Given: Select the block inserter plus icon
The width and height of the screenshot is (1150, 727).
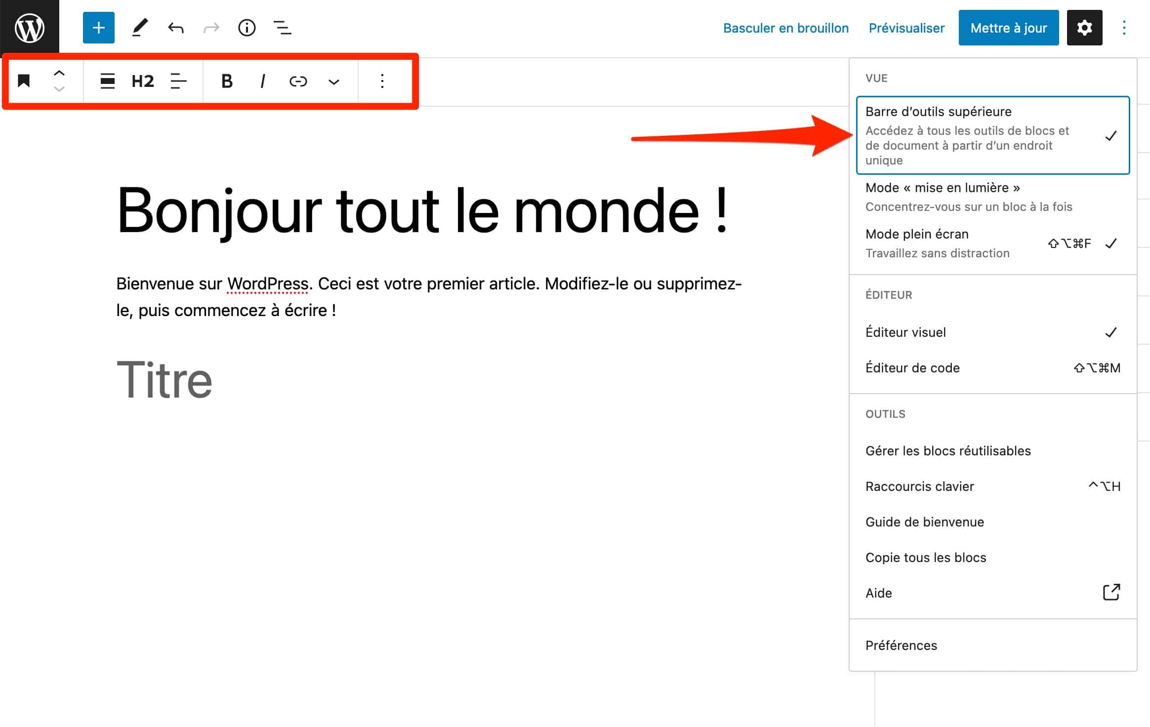Looking at the screenshot, I should [97, 28].
